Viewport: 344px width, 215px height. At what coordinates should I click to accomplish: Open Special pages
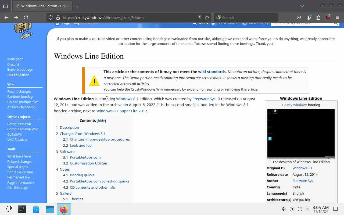(17, 167)
